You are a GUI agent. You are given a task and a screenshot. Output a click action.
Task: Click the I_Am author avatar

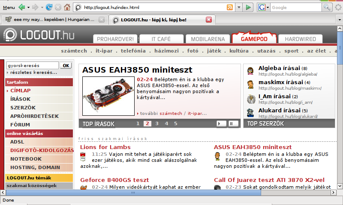click(x=251, y=99)
